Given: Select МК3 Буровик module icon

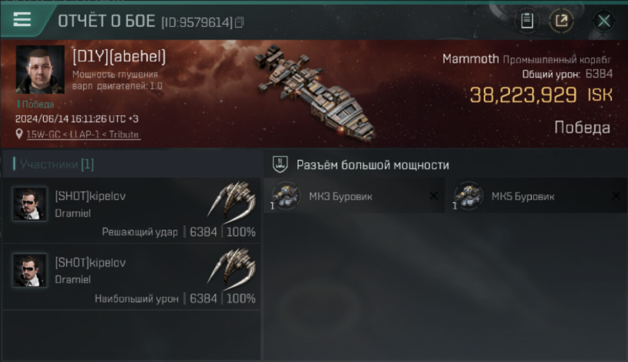Looking at the screenshot, I should (x=285, y=195).
